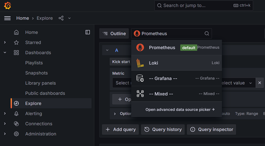The height and width of the screenshot is (146, 265).
Task: Focus the Search or jump to field
Action: pos(204,6)
